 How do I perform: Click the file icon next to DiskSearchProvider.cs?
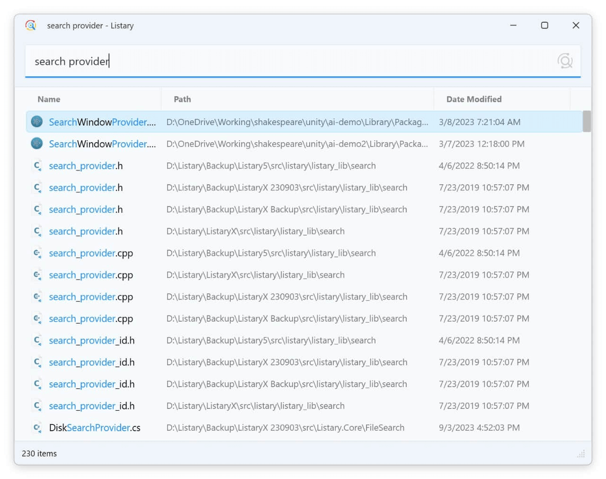click(x=37, y=427)
